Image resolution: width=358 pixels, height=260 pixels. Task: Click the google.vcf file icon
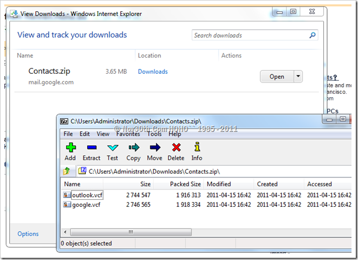(67, 204)
